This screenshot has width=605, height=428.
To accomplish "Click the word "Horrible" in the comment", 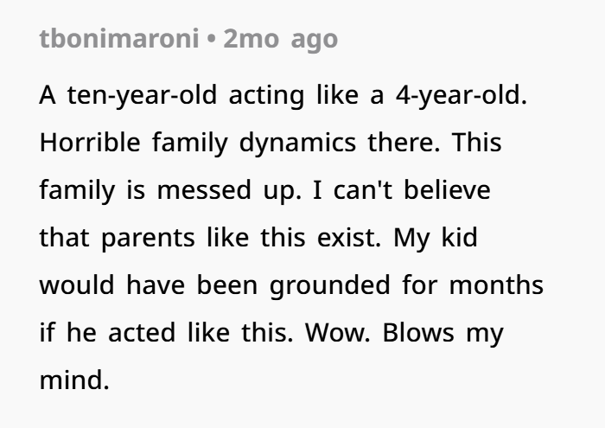I will click(x=90, y=143).
